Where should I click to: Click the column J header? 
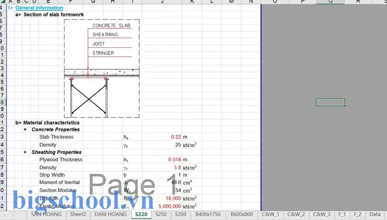162,2
